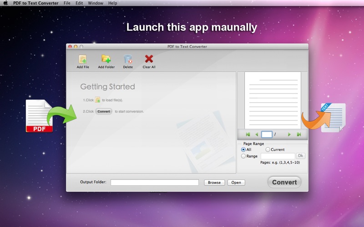Viewport: 364px width, 227px height.
Task: Choose the Range radio button
Action: point(243,156)
